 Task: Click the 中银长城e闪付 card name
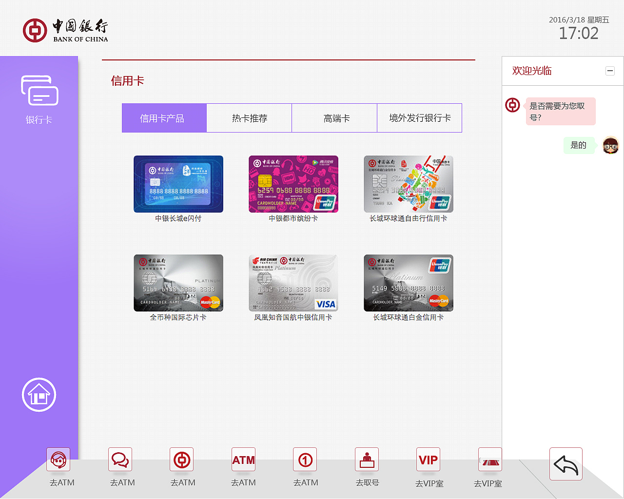coord(178,218)
